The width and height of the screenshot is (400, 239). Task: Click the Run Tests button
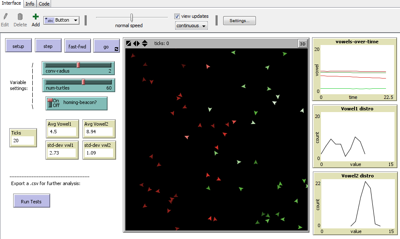click(31, 201)
